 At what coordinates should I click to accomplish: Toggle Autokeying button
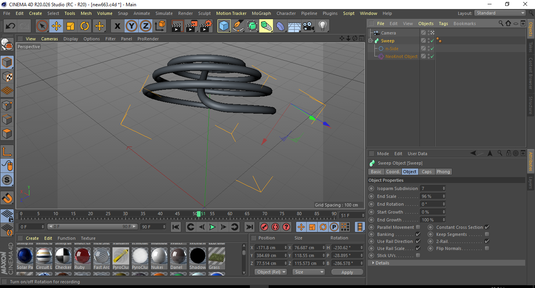(x=275, y=227)
